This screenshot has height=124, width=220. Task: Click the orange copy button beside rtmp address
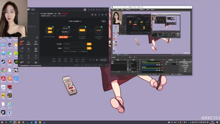(x=89, y=44)
